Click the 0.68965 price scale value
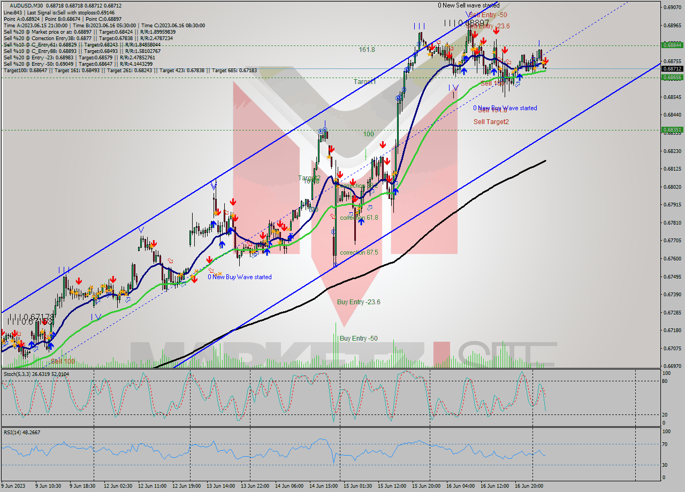The image size is (685, 492). [672, 25]
